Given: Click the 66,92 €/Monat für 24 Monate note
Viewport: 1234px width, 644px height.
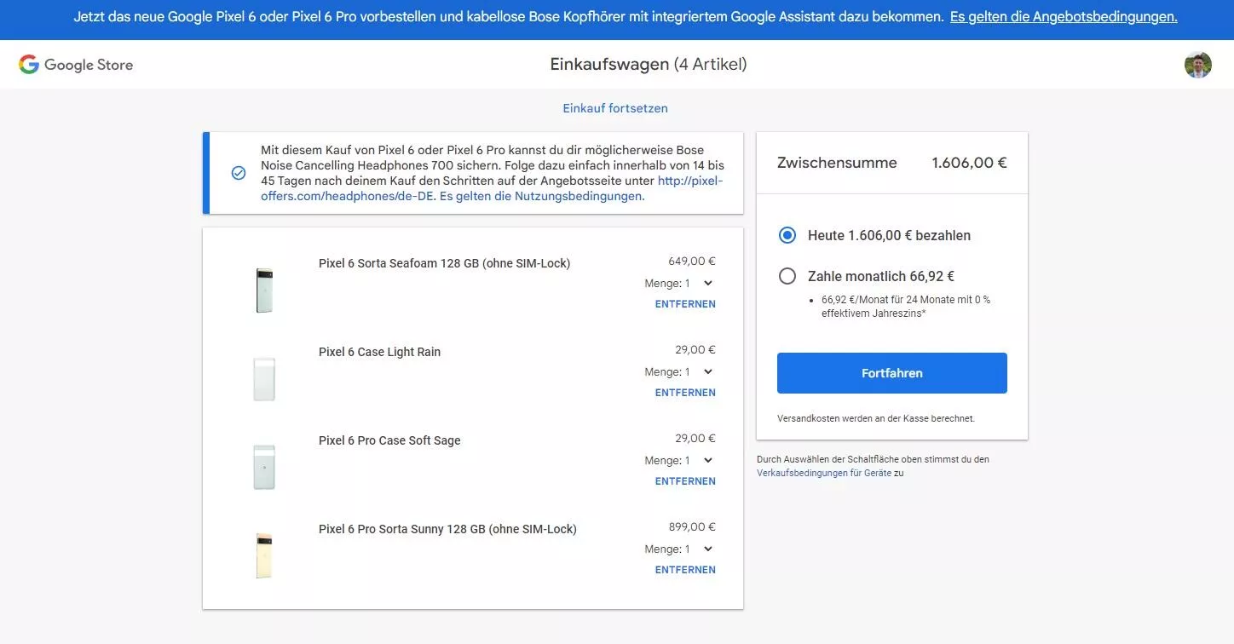Looking at the screenshot, I should pyautogui.click(x=906, y=307).
